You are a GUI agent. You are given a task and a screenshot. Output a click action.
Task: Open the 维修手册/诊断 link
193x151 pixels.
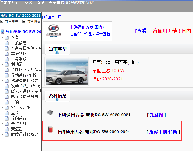[x=163, y=132]
